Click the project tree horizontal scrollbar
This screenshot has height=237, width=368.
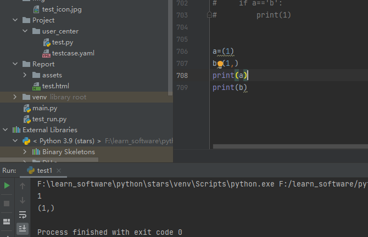coord(49,160)
